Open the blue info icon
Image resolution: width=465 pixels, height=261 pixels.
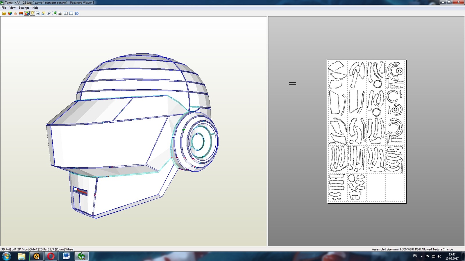(x=77, y=13)
